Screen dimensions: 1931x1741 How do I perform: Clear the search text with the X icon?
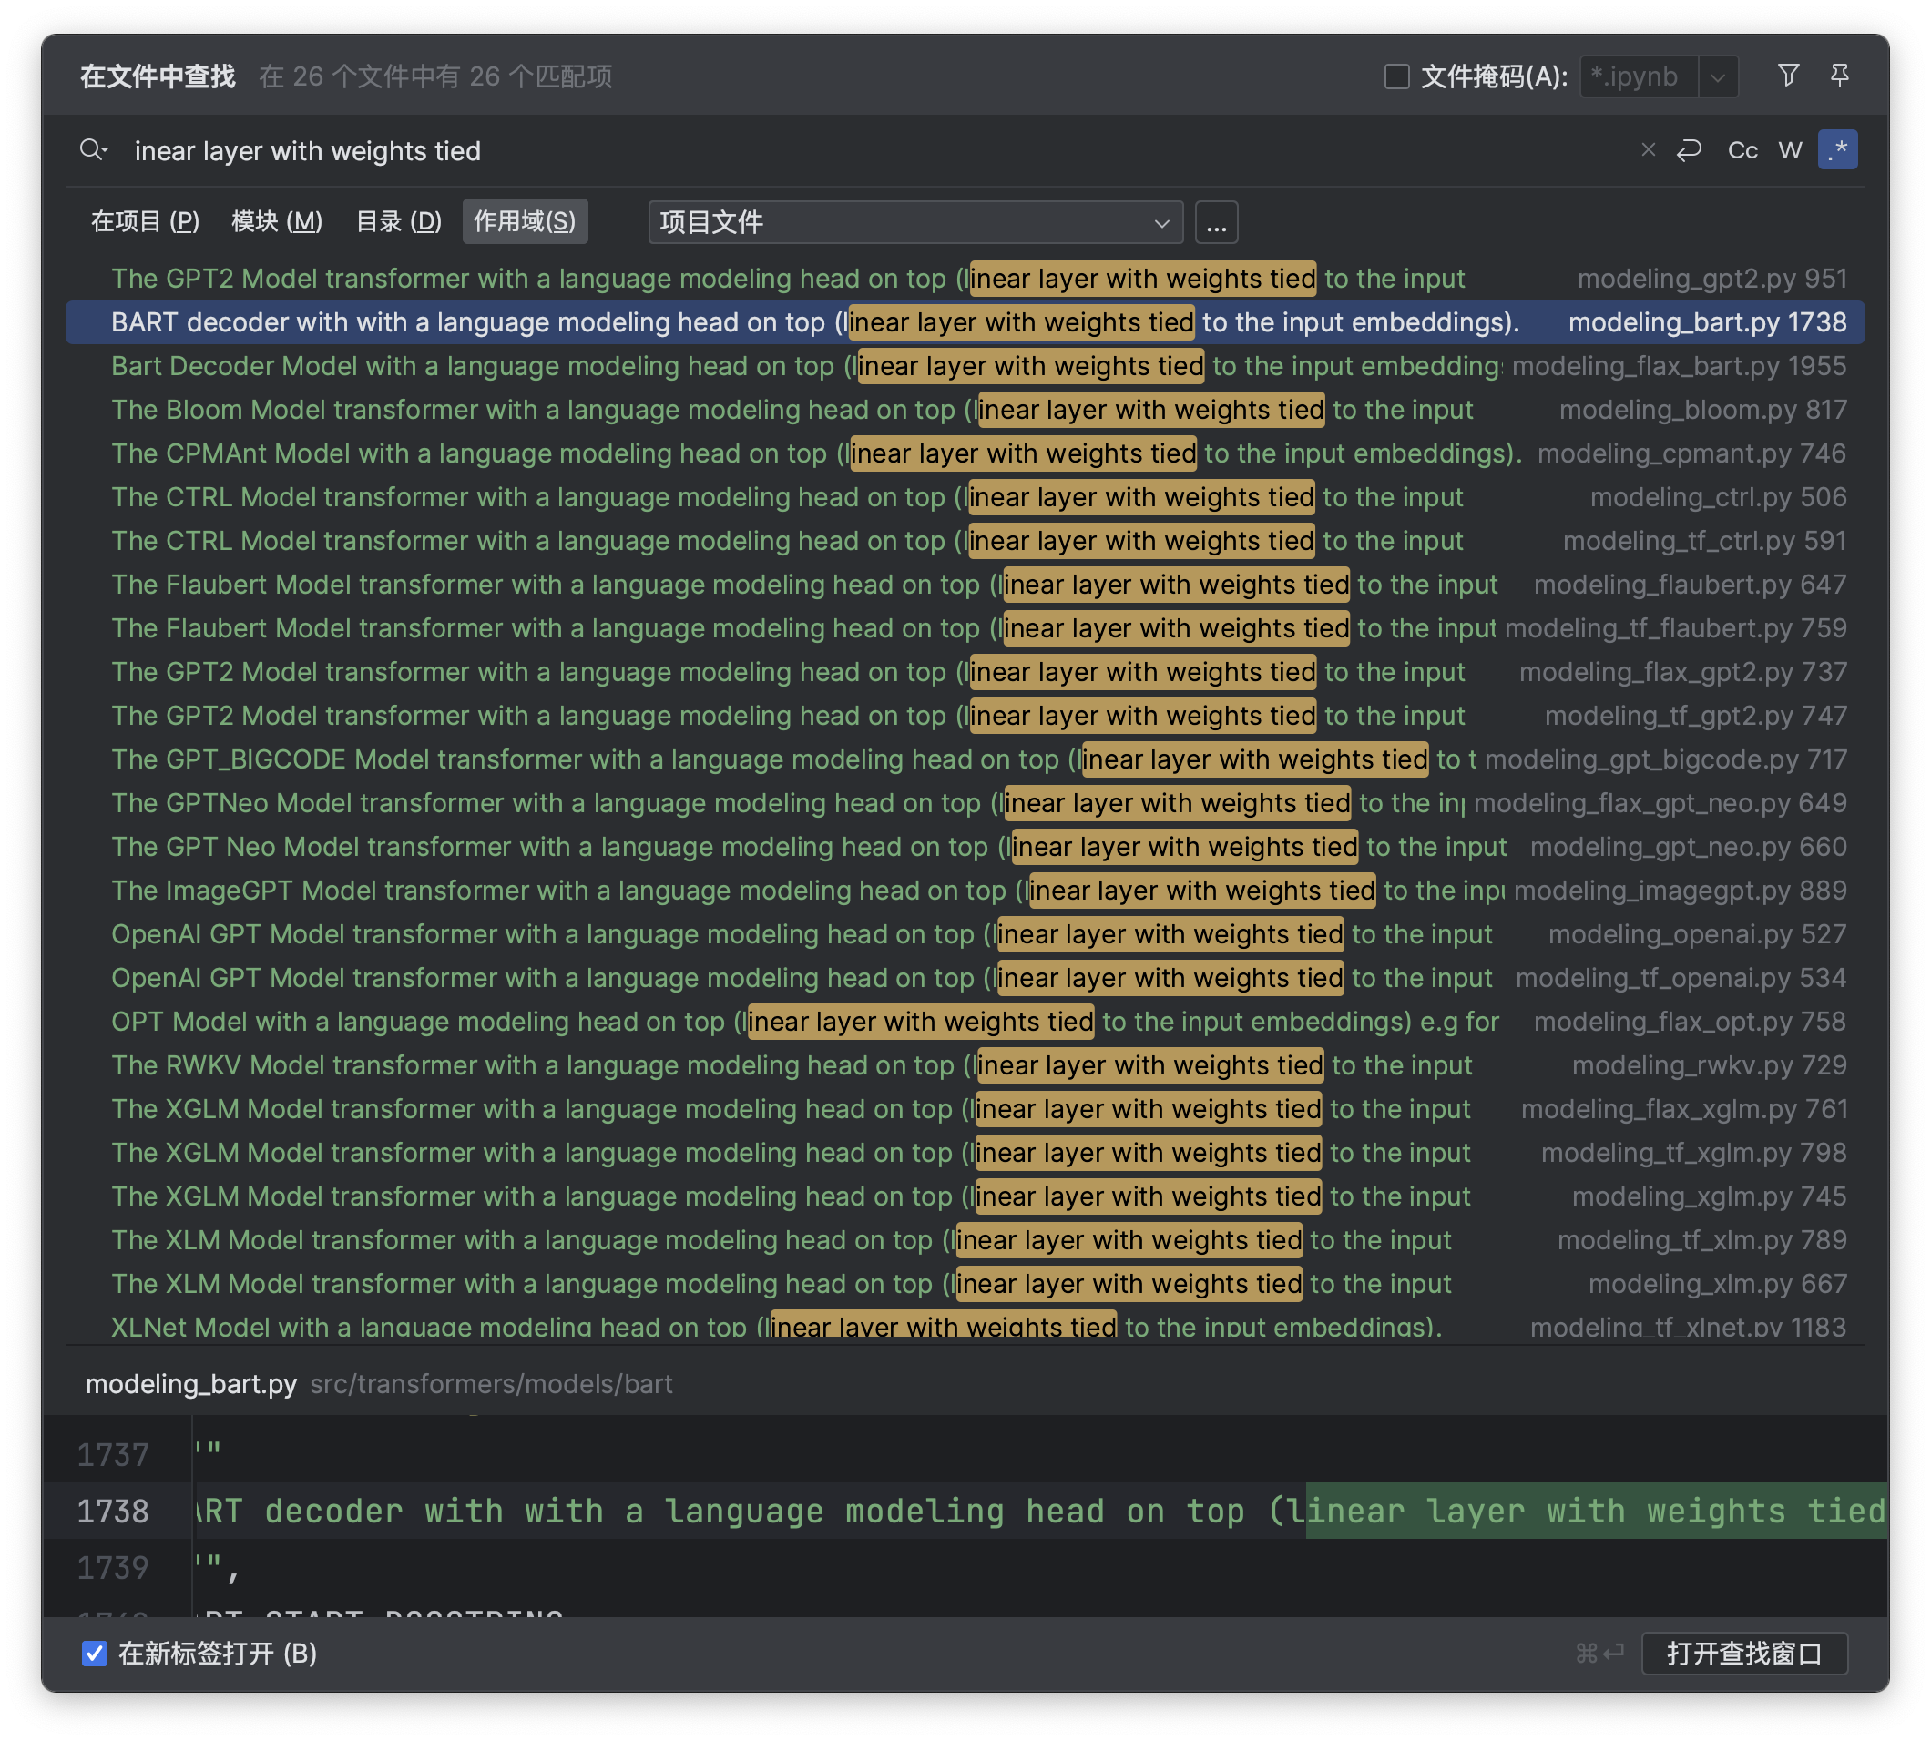[1648, 150]
